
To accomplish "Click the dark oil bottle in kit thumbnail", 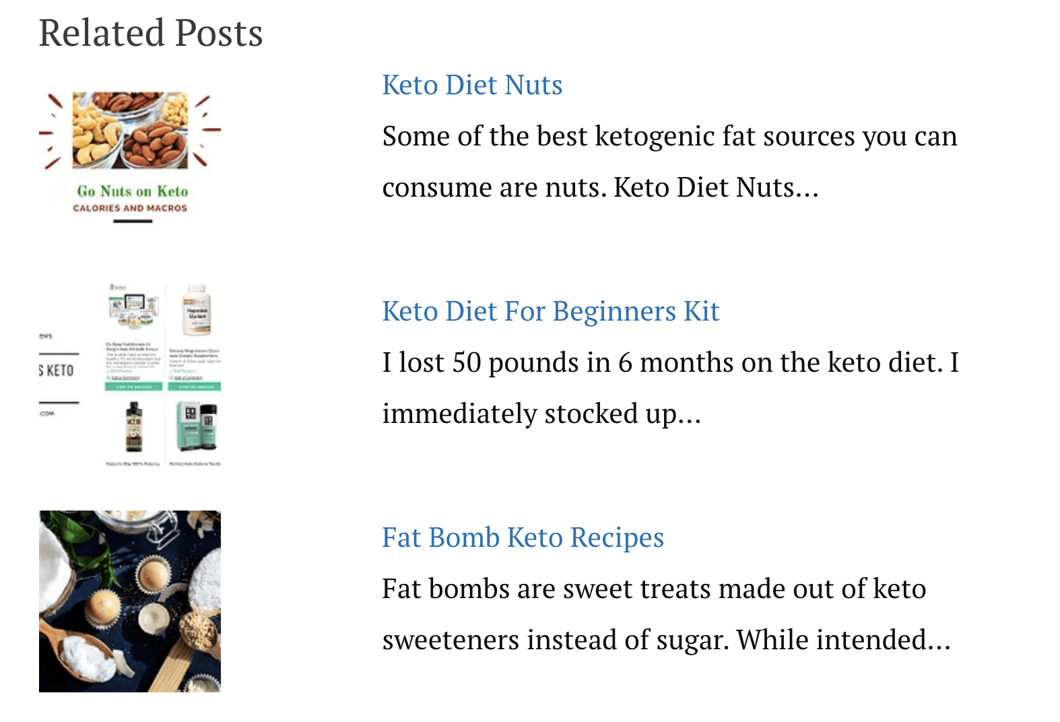I will click(x=134, y=427).
